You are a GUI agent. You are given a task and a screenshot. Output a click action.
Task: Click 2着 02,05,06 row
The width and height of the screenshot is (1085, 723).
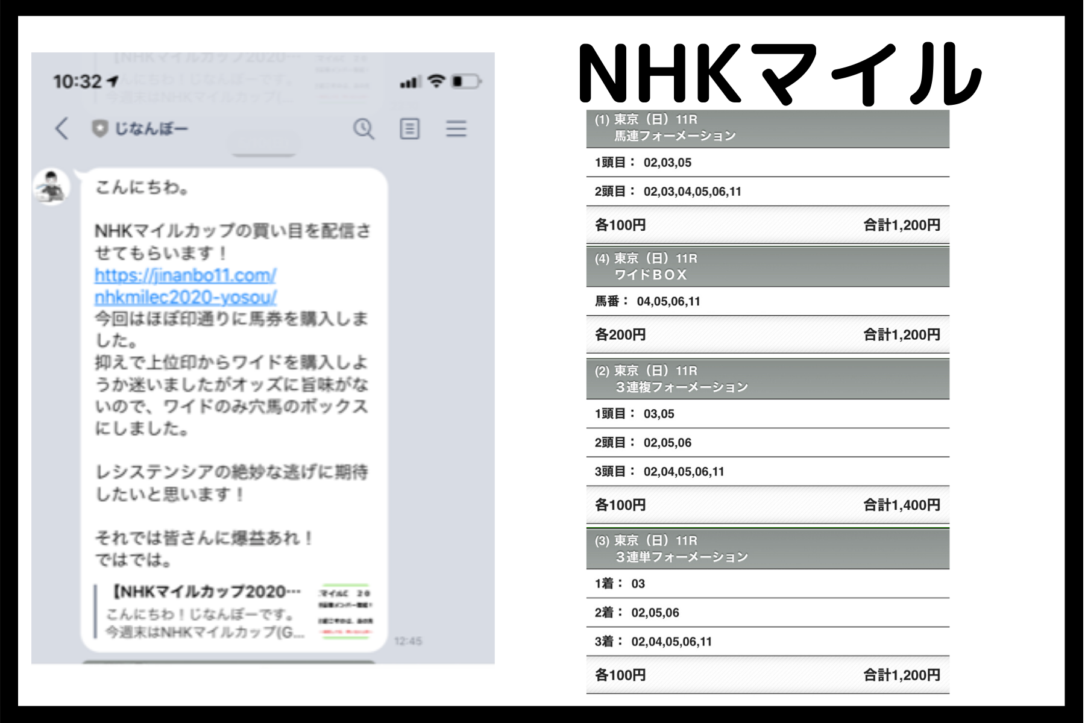pyautogui.click(x=767, y=612)
